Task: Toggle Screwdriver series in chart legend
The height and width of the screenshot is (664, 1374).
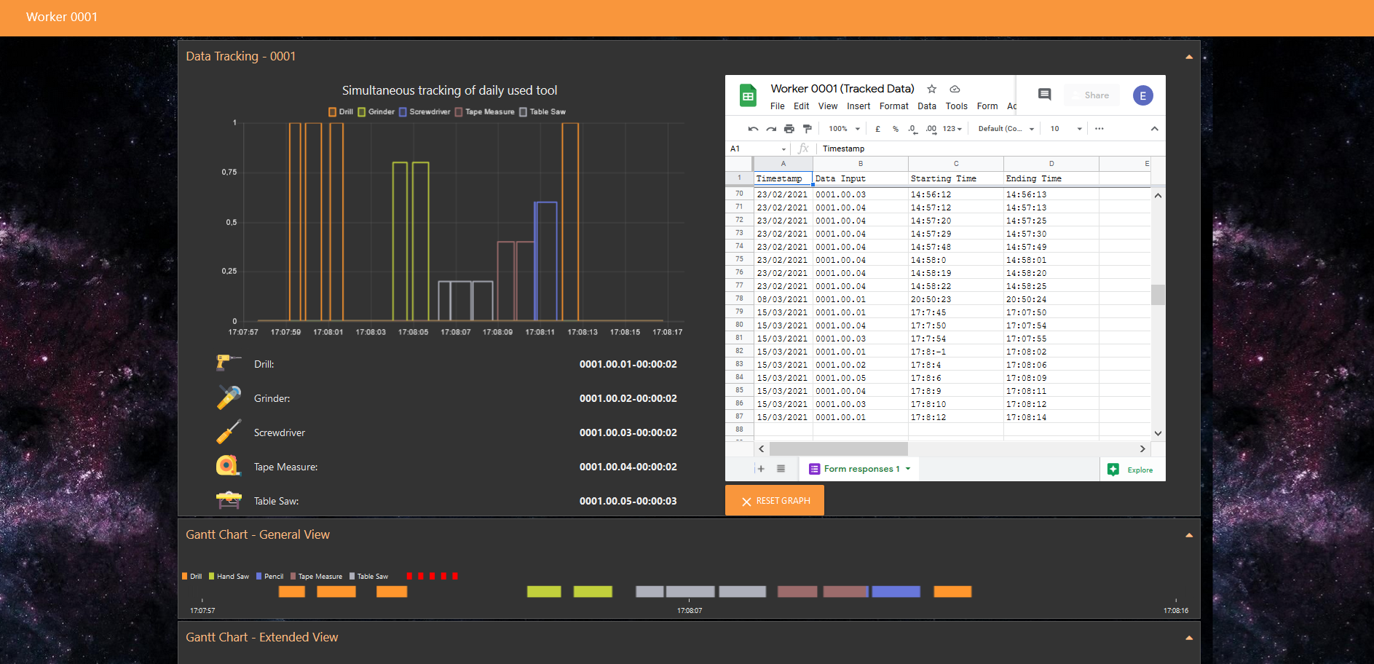Action: pyautogui.click(x=425, y=112)
